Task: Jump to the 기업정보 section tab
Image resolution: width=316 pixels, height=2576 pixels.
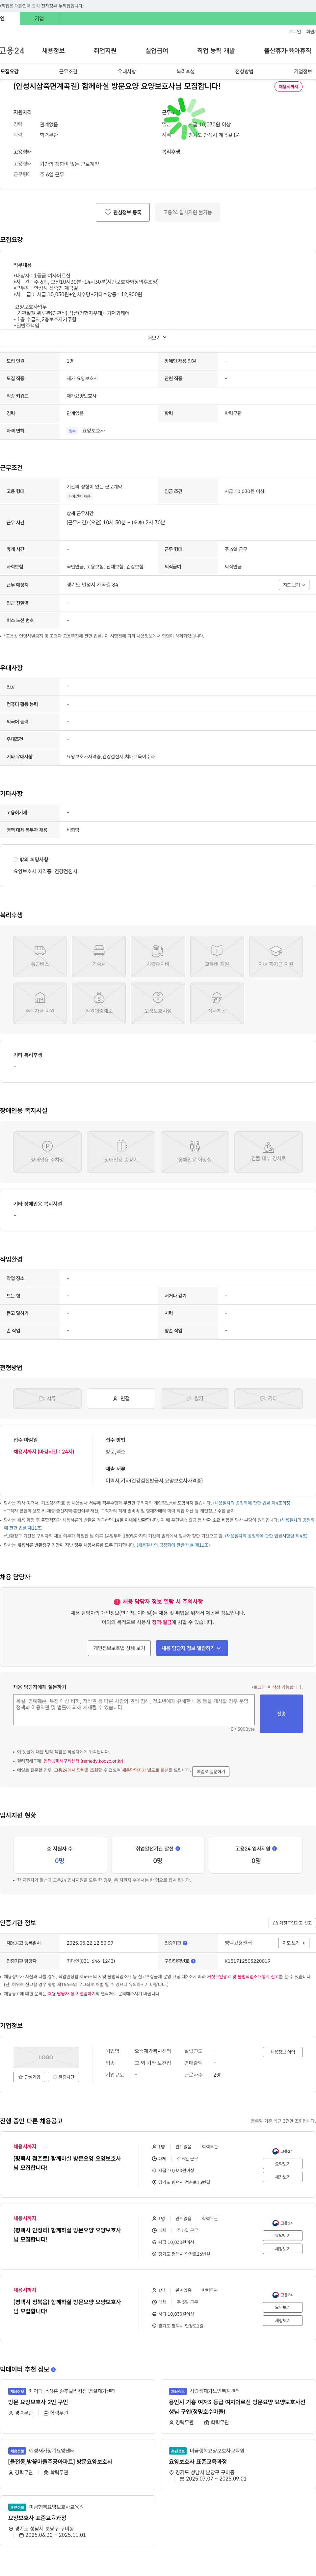Action: coord(303,72)
